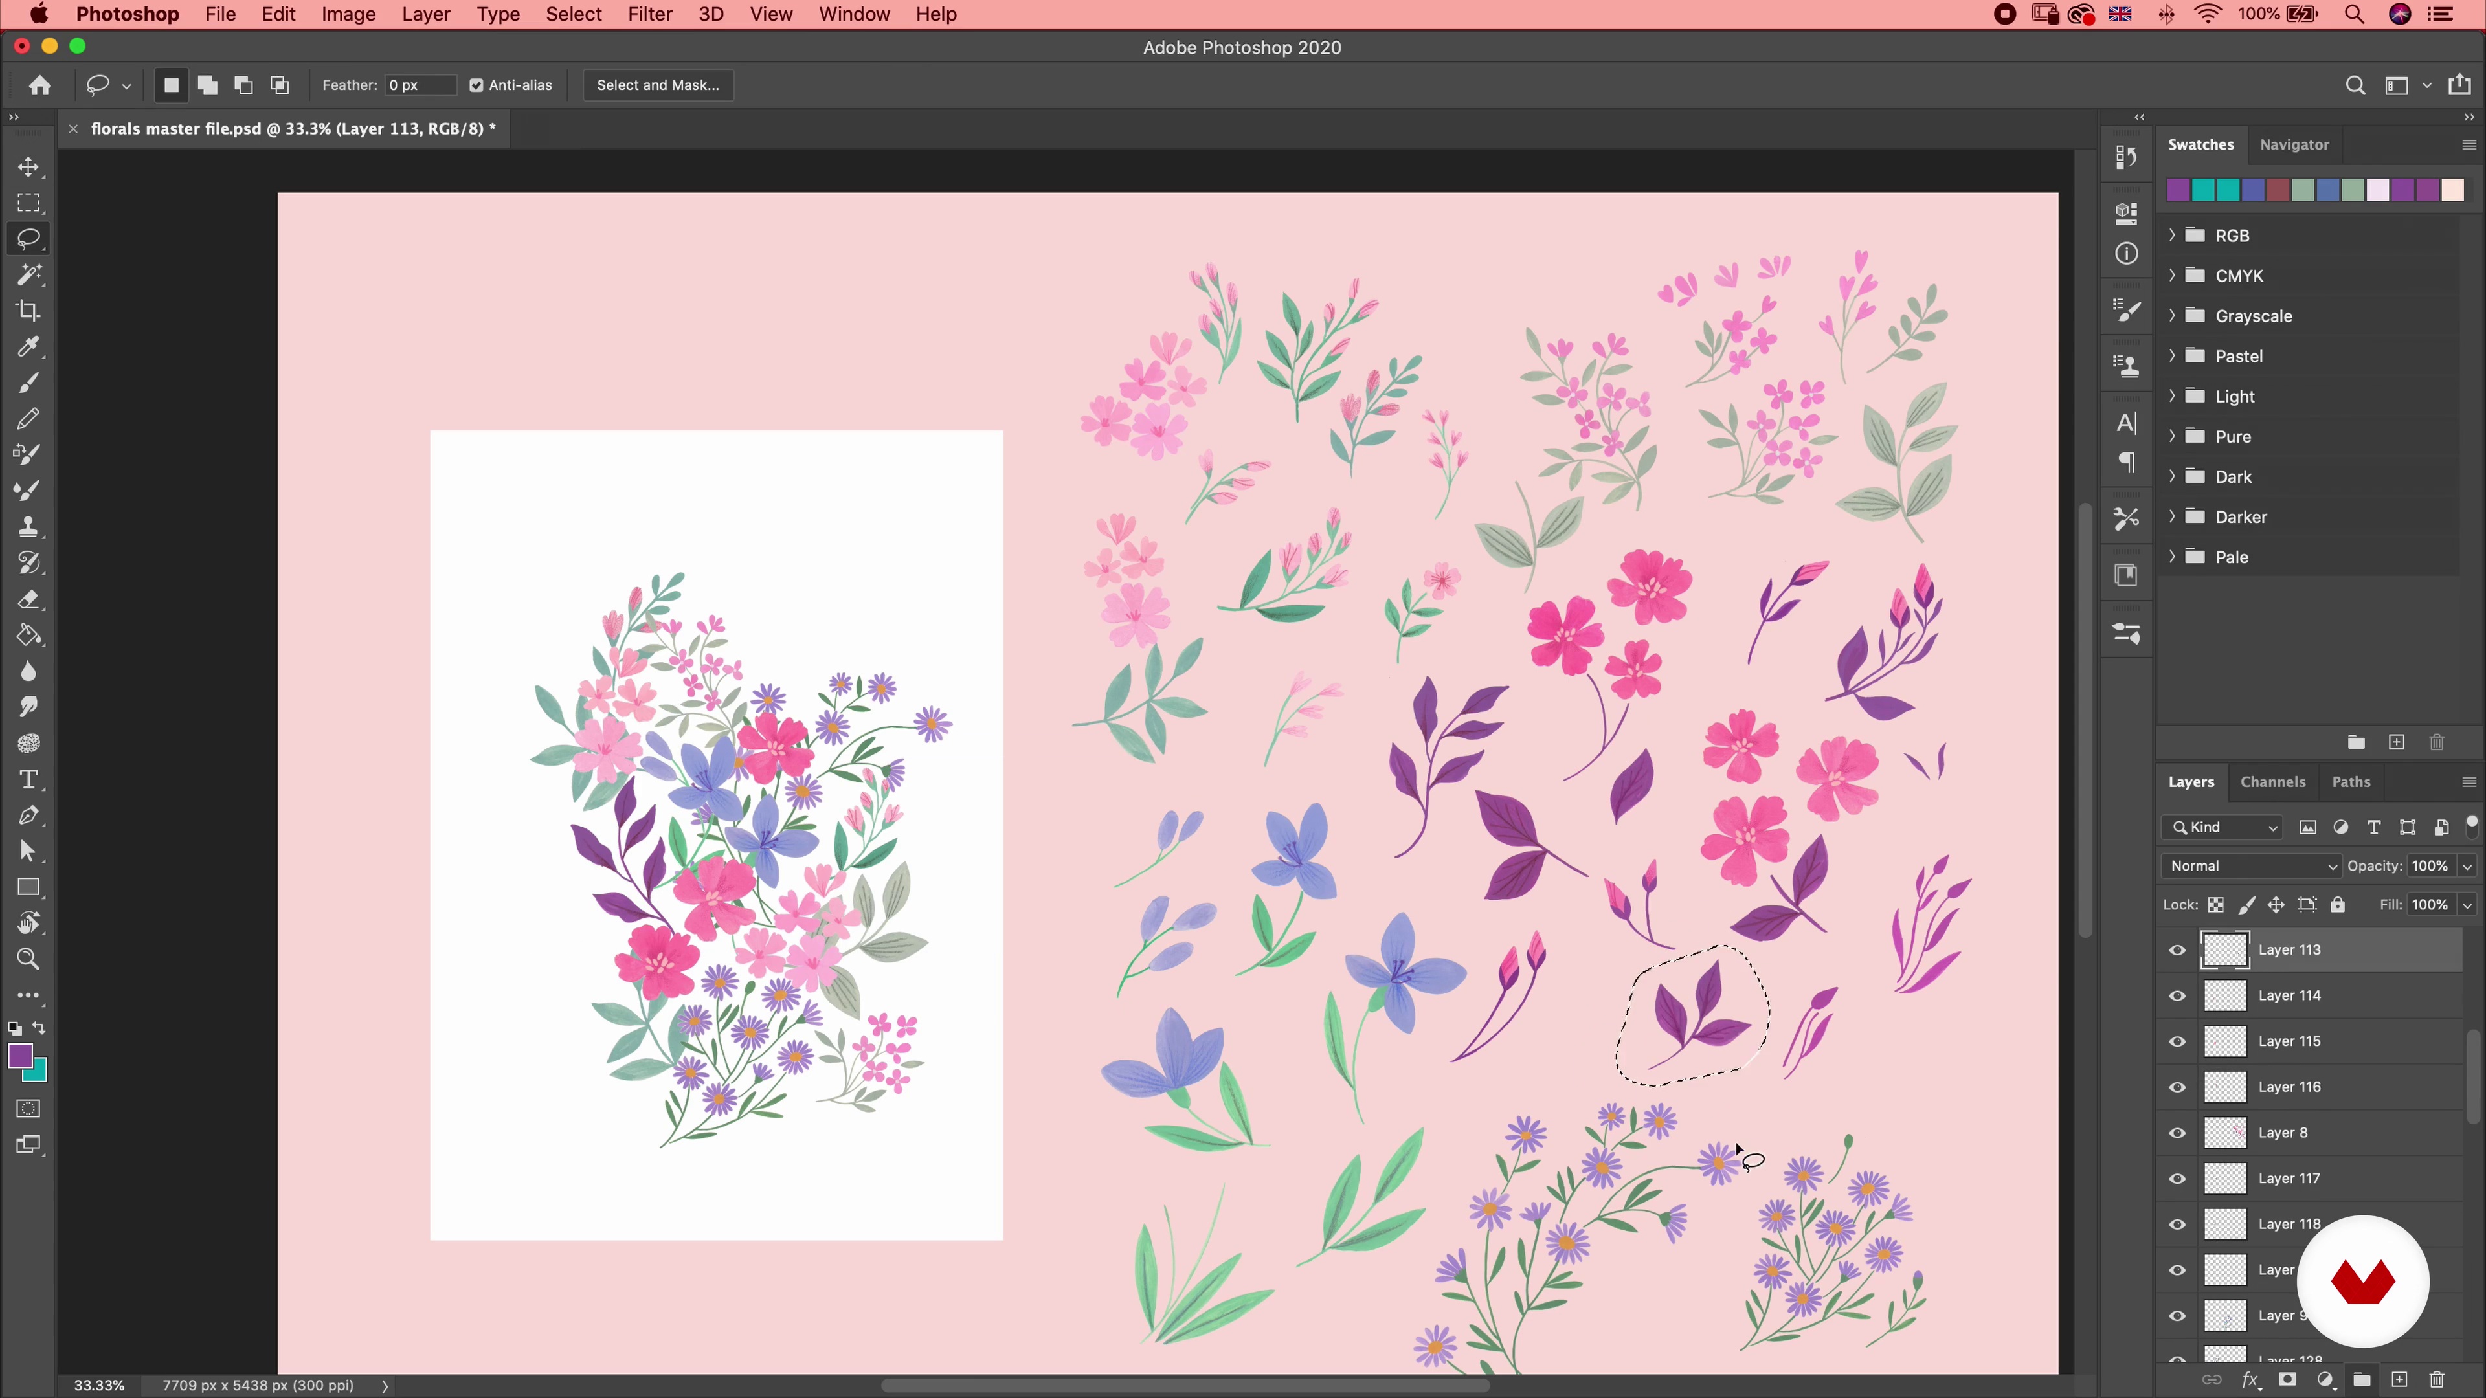This screenshot has height=1398, width=2486.
Task: Open the Normal blend mode dropdown
Action: click(x=2250, y=865)
